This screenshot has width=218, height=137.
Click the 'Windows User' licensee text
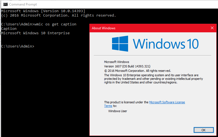[118, 111]
